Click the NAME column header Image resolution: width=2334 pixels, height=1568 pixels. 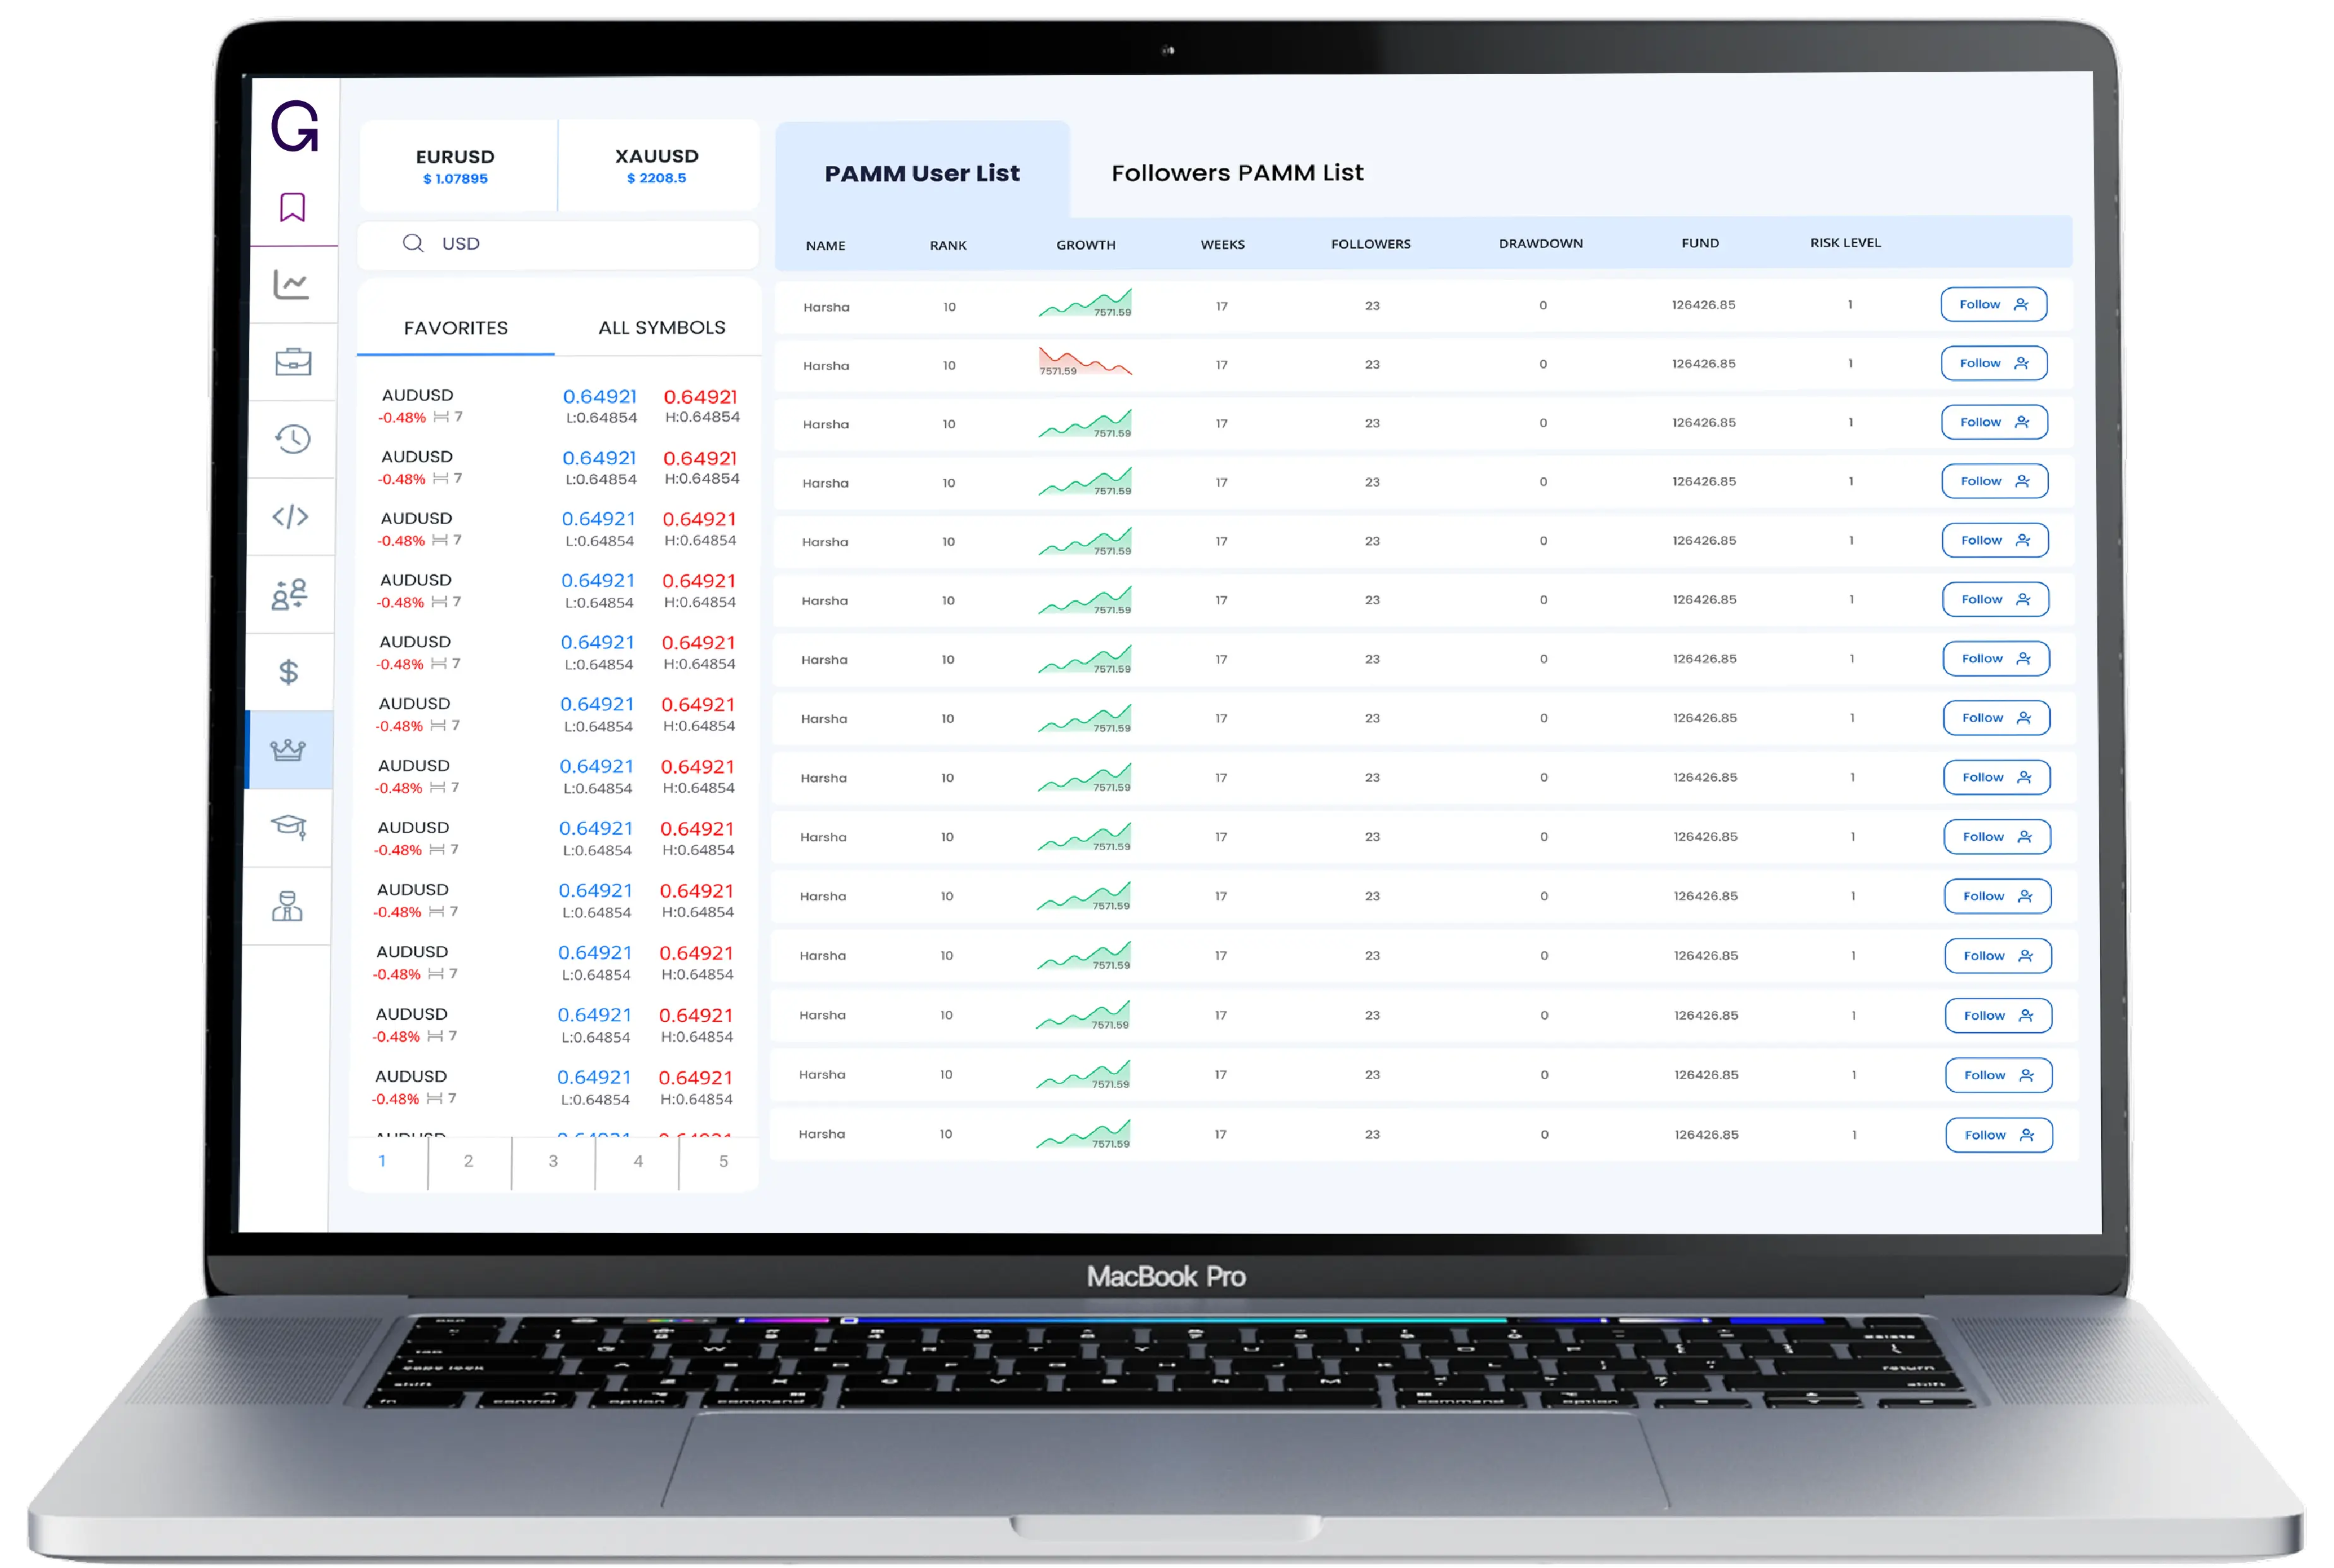[x=825, y=246]
